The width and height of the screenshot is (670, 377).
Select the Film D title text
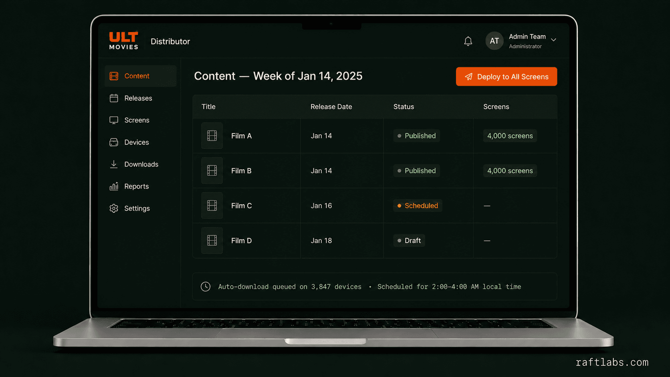click(242, 240)
